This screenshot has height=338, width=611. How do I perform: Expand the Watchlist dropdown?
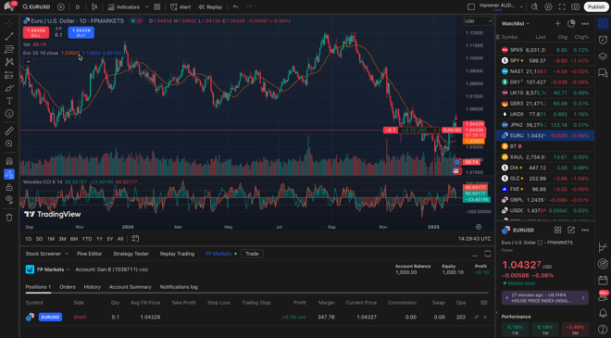tap(516, 24)
